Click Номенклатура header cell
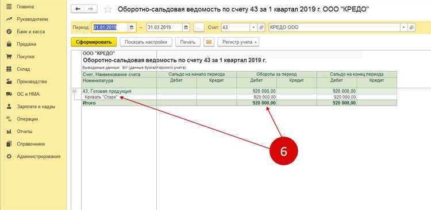The image size is (431, 210). (x=98, y=80)
